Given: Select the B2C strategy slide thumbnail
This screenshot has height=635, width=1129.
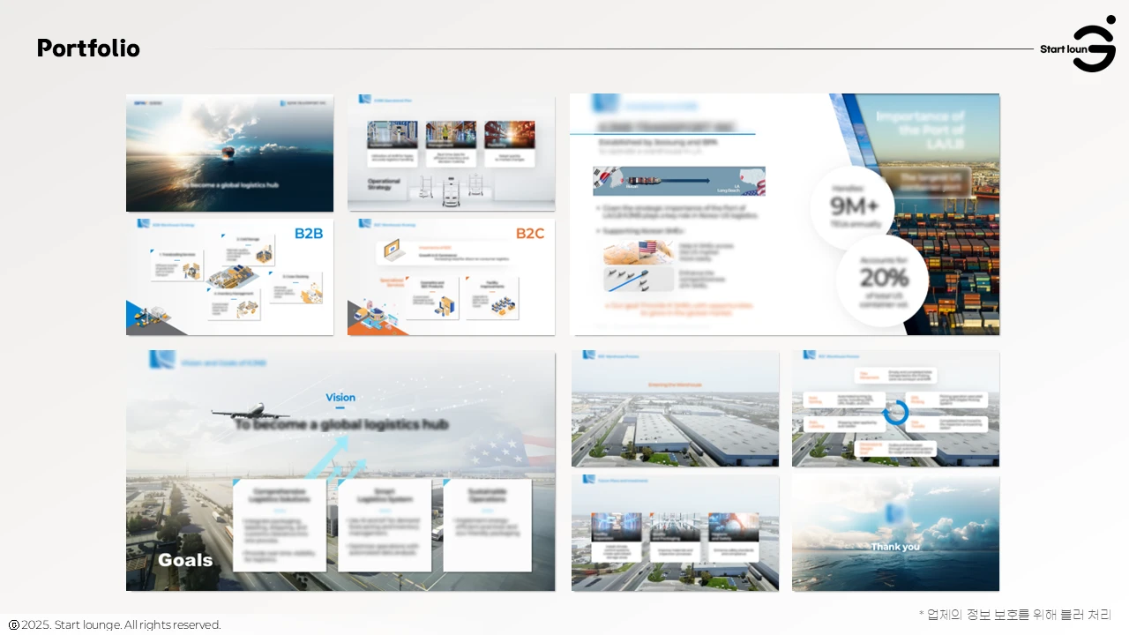Looking at the screenshot, I should pyautogui.click(x=451, y=277).
